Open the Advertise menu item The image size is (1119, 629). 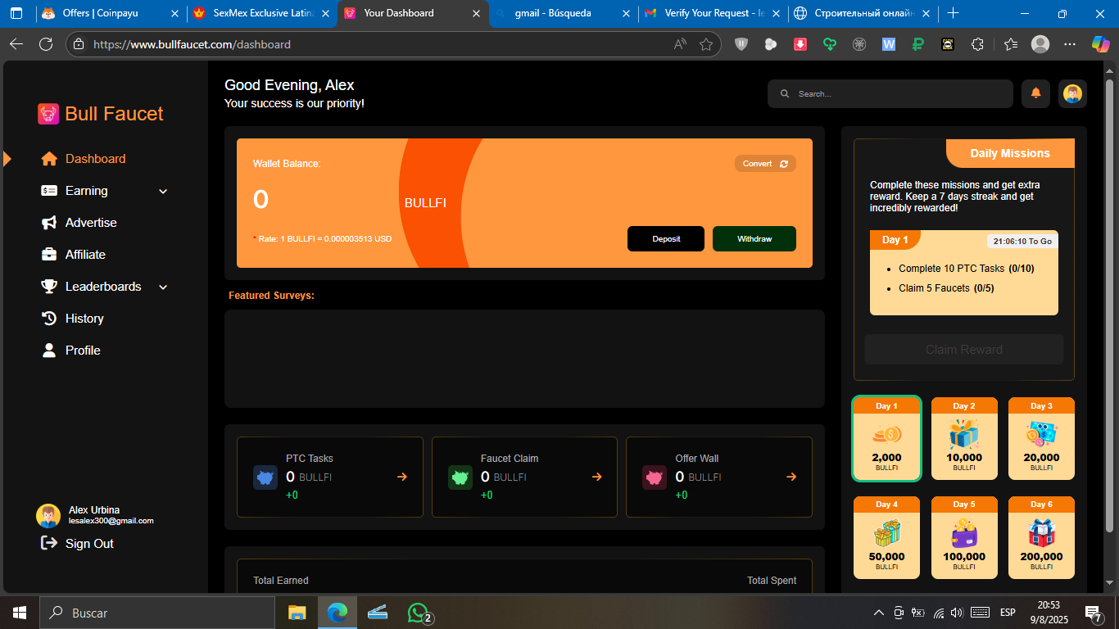click(x=91, y=223)
